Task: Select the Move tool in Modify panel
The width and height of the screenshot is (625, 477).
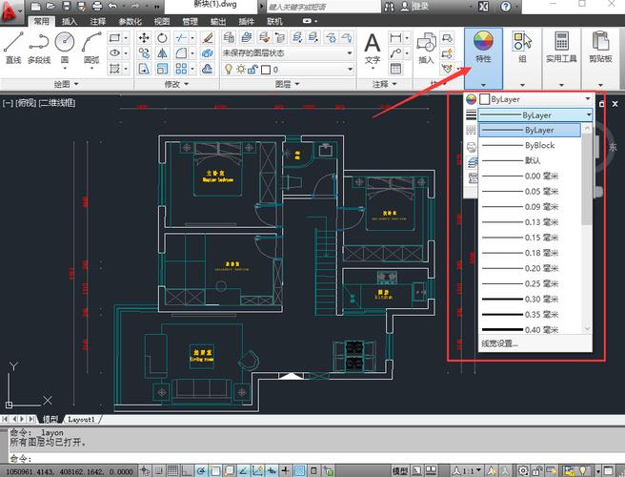Action: tap(144, 38)
